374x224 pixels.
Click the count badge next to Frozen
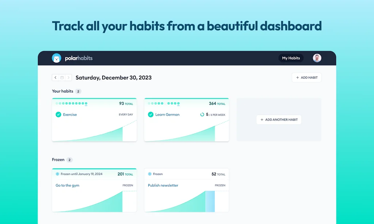pos(70,160)
